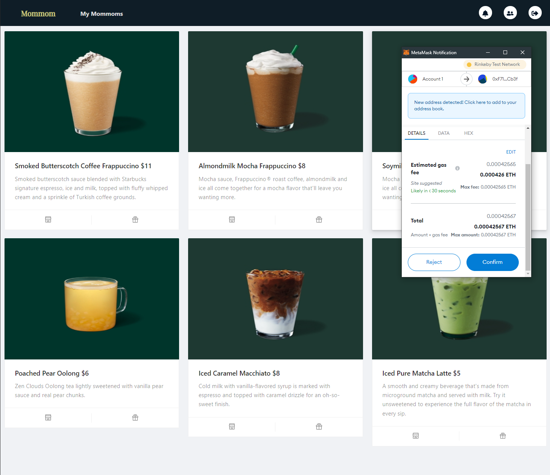Click the Almondmilk Mocha Frappuccino image
Viewport: 550px width, 475px height.
pyautogui.click(x=275, y=92)
